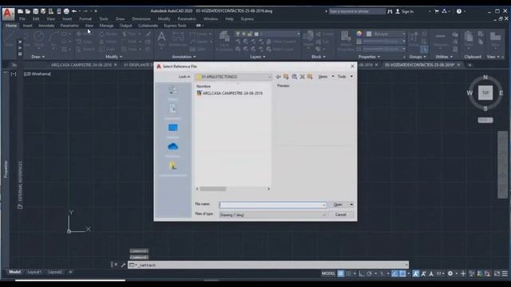The height and width of the screenshot is (287, 511).
Task: Toggle polar tracking in status bar
Action: tap(369, 273)
